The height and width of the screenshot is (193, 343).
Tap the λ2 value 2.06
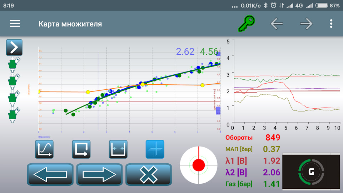pyautogui.click(x=272, y=172)
